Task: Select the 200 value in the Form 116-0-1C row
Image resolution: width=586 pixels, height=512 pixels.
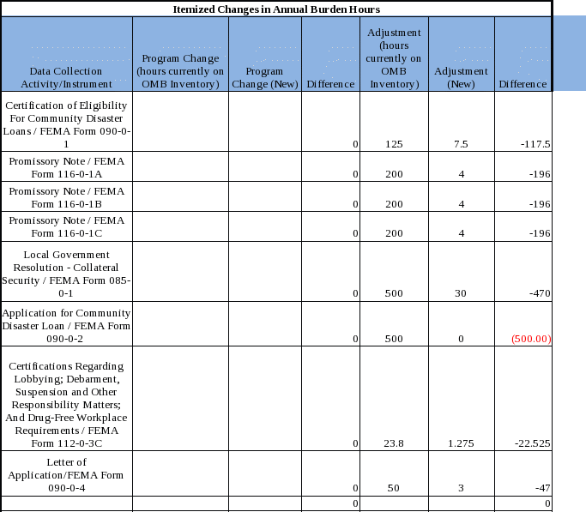Action: click(x=395, y=233)
